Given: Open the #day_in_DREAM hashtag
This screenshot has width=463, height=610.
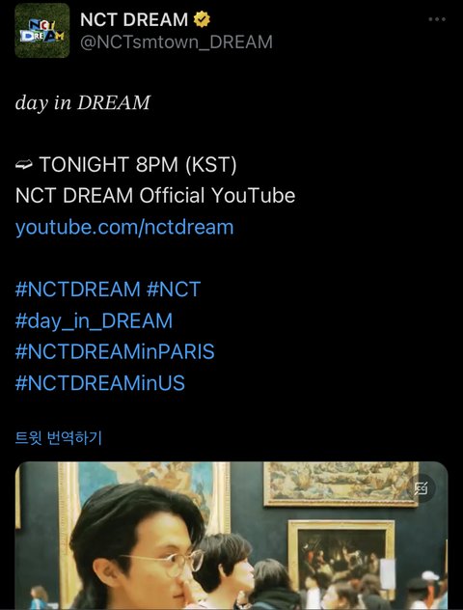Looking at the screenshot, I should pyautogui.click(x=94, y=321).
